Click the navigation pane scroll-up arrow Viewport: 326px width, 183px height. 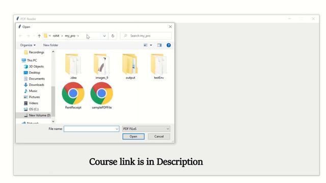pos(53,52)
